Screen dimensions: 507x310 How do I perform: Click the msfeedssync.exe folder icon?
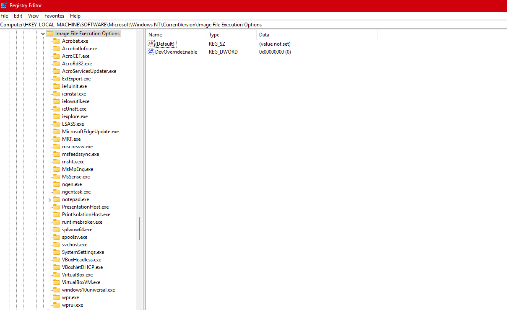click(57, 154)
